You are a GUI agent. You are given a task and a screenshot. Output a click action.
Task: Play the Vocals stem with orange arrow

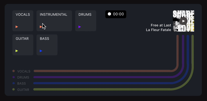pyautogui.click(x=17, y=27)
